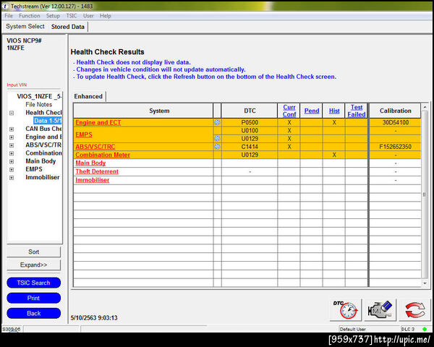Click the Expand>> button
The width and height of the screenshot is (434, 347).
[x=33, y=265]
